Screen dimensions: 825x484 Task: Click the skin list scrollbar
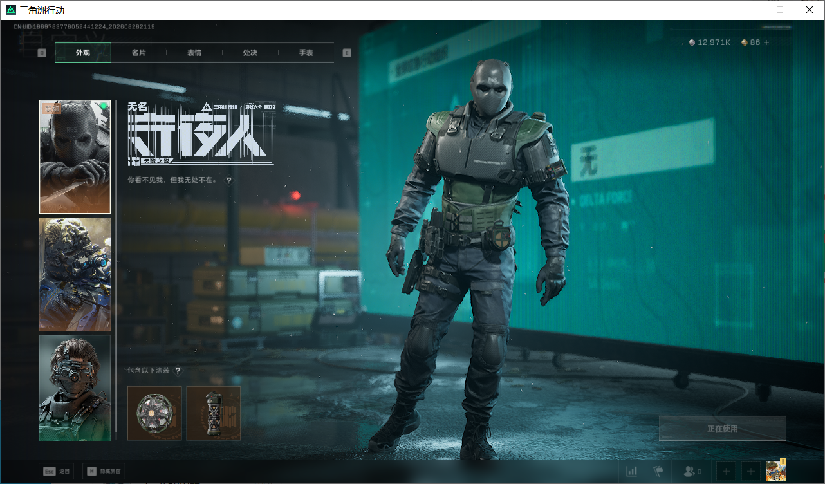pos(116,265)
